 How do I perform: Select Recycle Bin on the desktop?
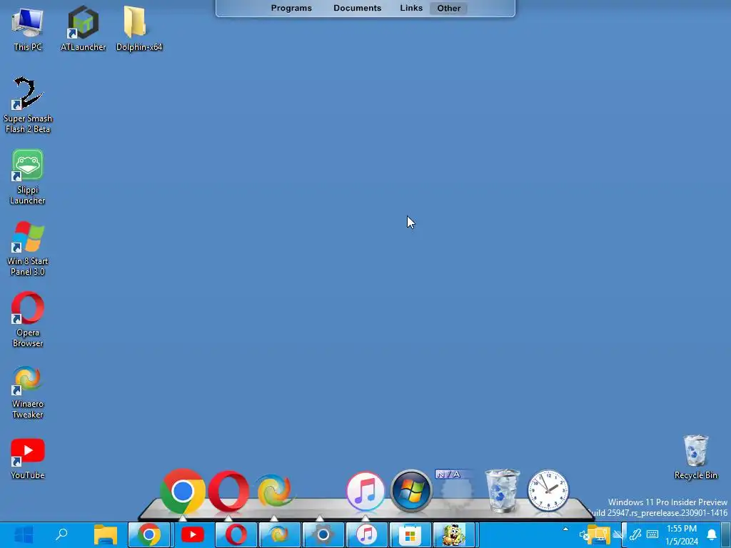click(695, 457)
